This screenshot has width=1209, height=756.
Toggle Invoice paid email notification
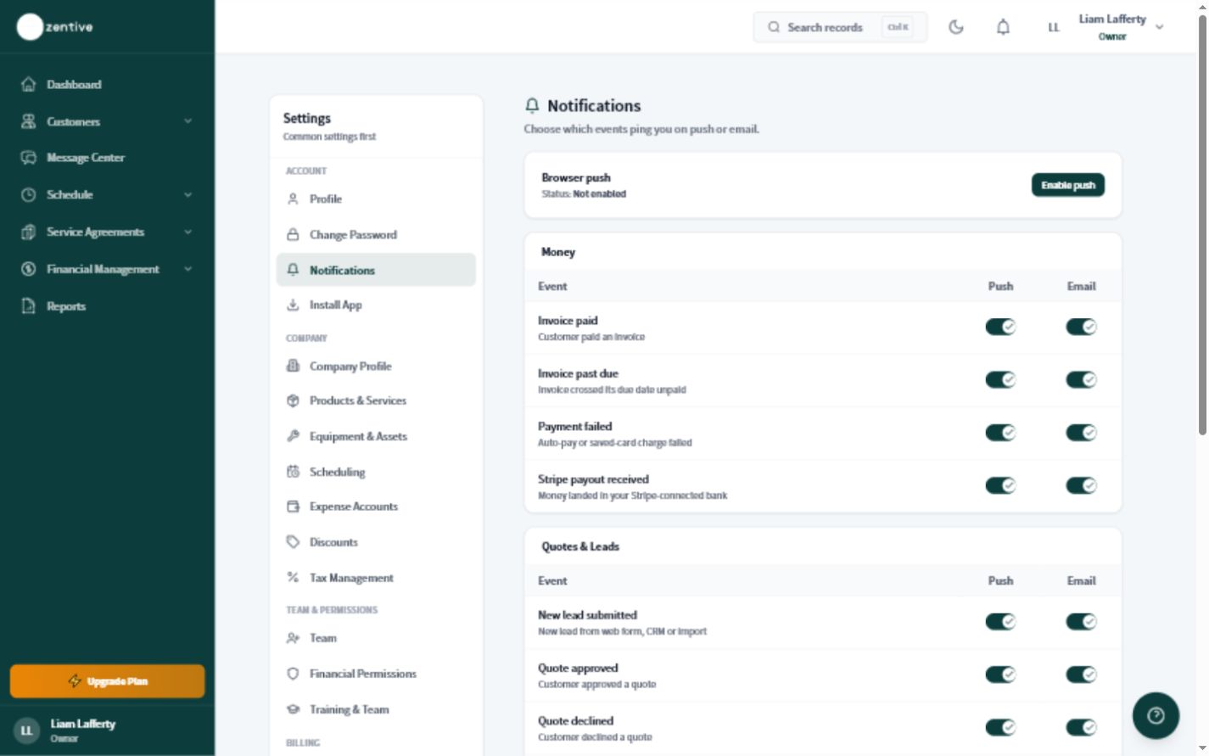pyautogui.click(x=1081, y=327)
